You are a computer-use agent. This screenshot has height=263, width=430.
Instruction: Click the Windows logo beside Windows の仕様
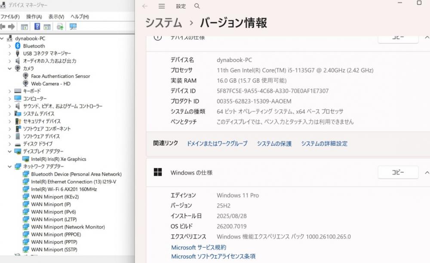pyautogui.click(x=158, y=172)
